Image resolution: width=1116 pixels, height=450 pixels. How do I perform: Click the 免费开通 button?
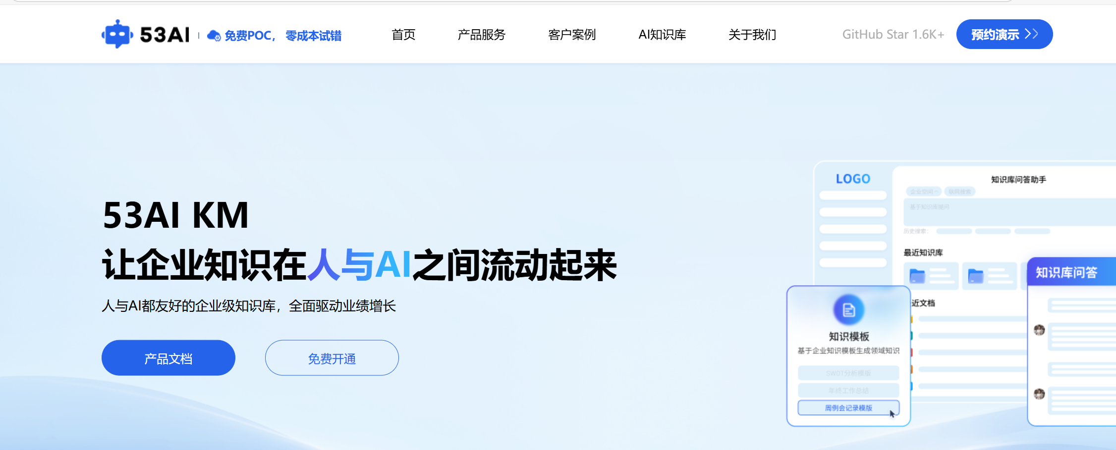coord(332,358)
